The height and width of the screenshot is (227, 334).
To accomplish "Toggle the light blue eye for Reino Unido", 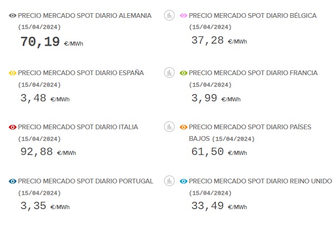I will coord(183,181).
